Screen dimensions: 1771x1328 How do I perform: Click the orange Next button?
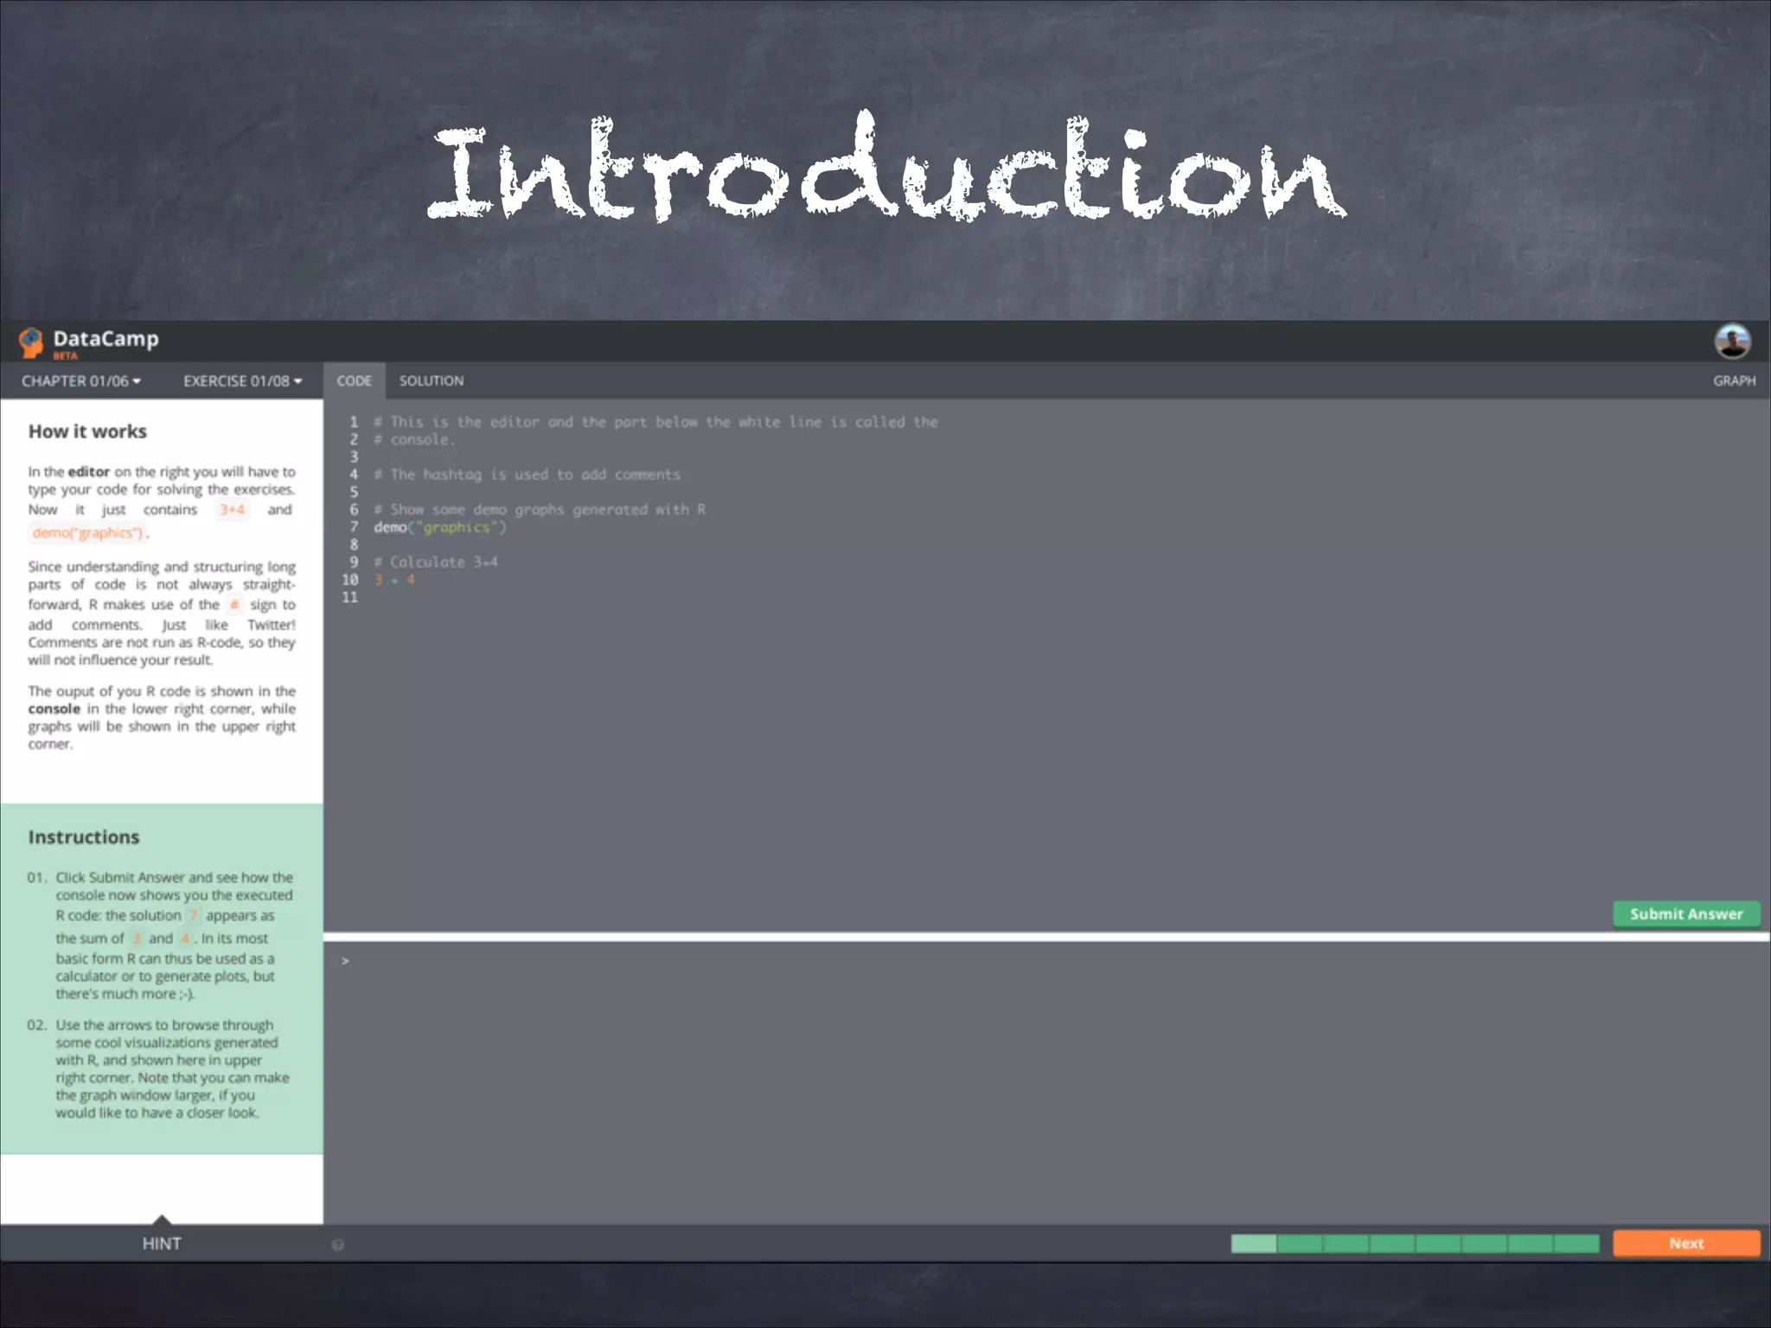[x=1685, y=1243]
